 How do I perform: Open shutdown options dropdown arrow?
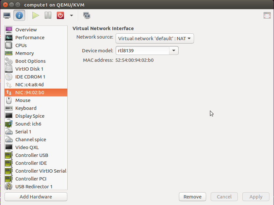(71, 15)
